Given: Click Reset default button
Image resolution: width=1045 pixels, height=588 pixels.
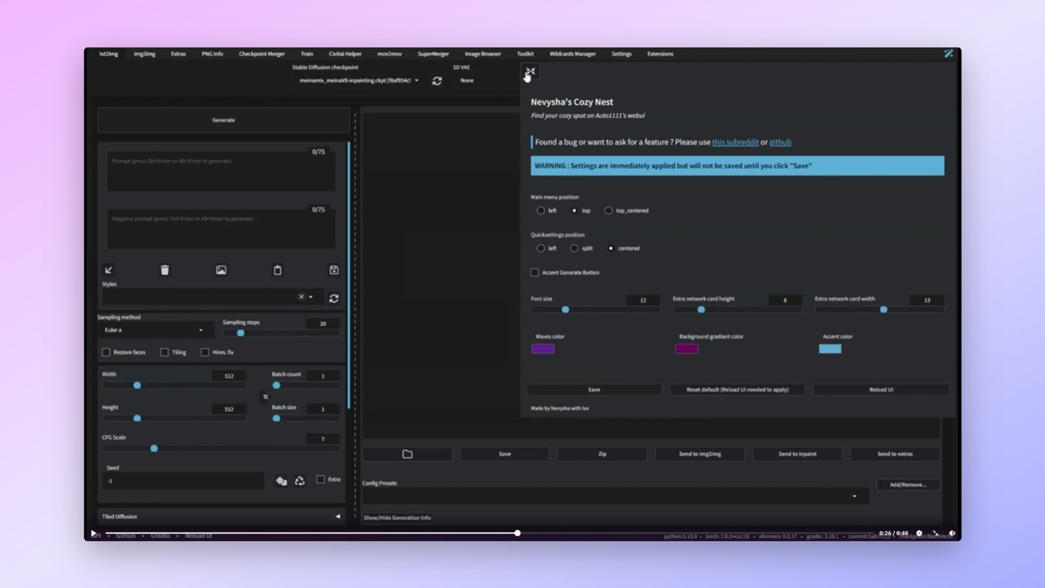Looking at the screenshot, I should 737,390.
